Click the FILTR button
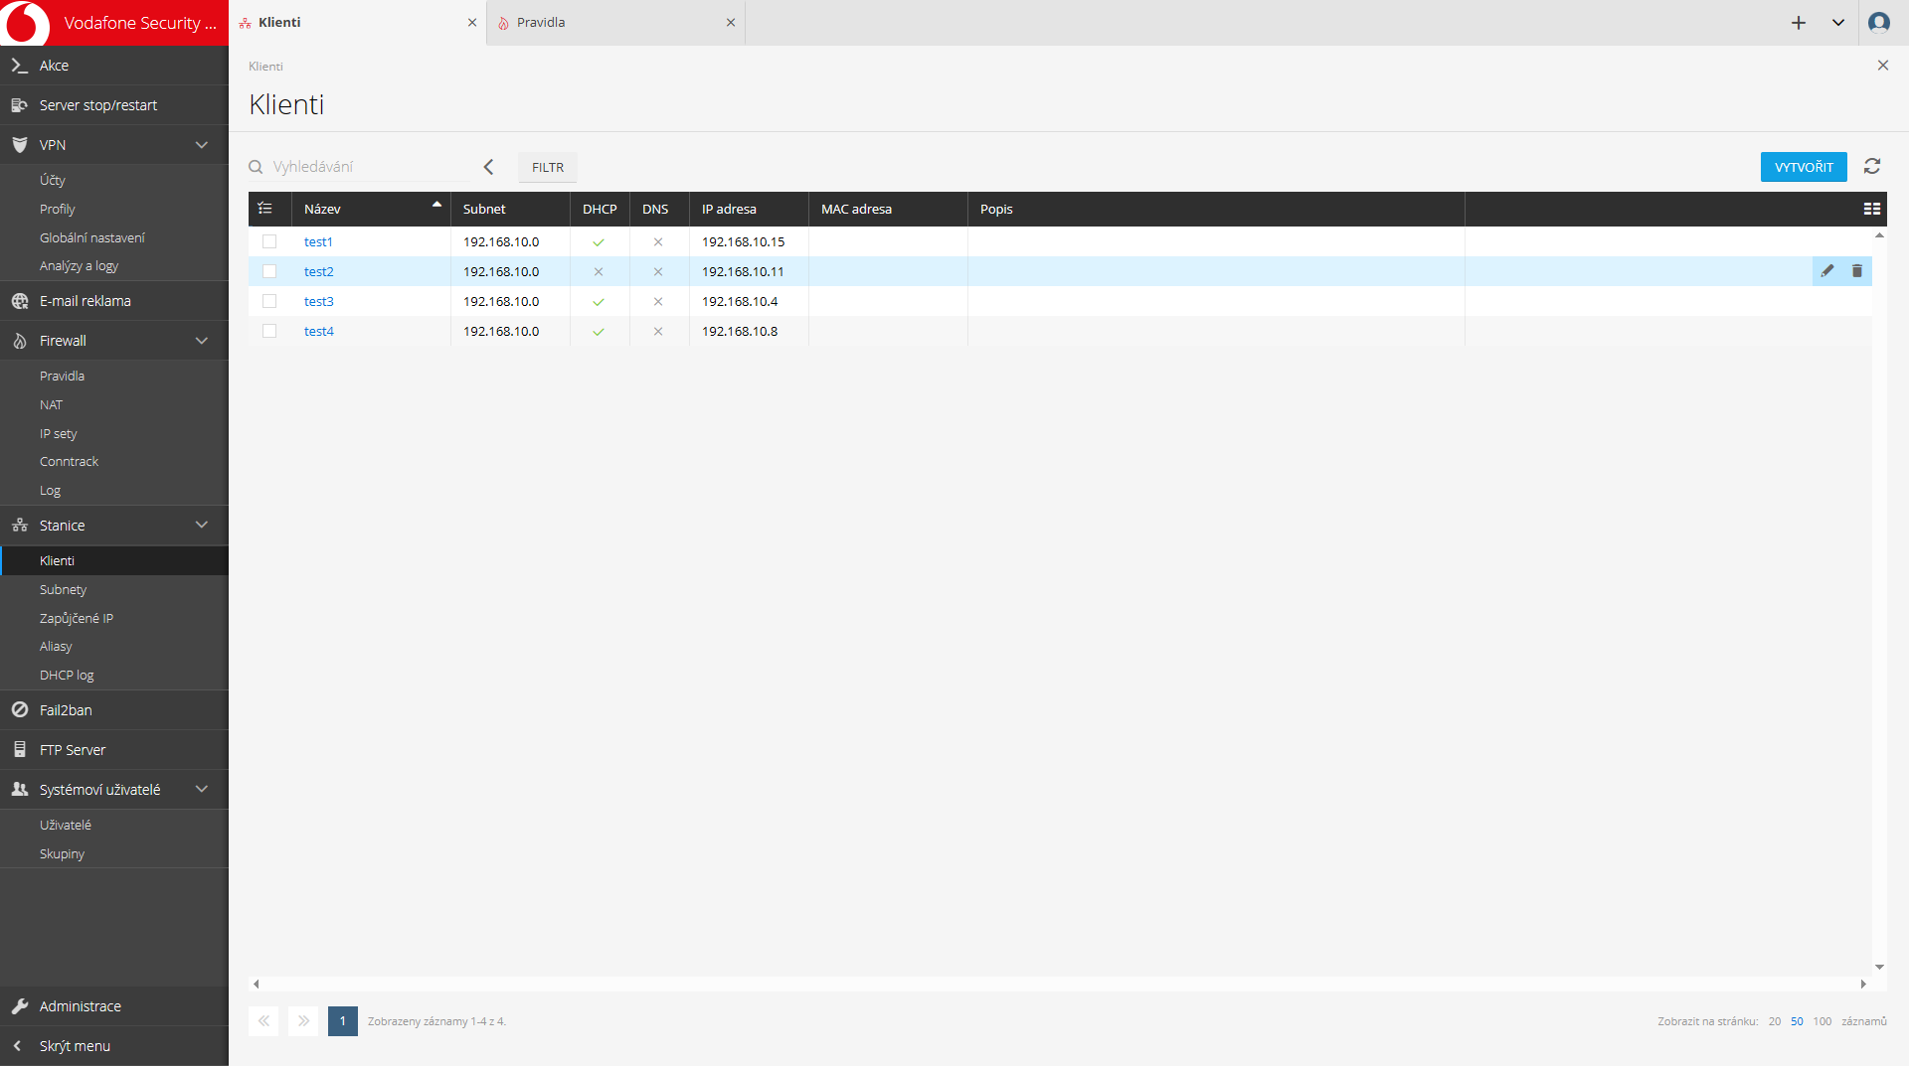 (548, 167)
